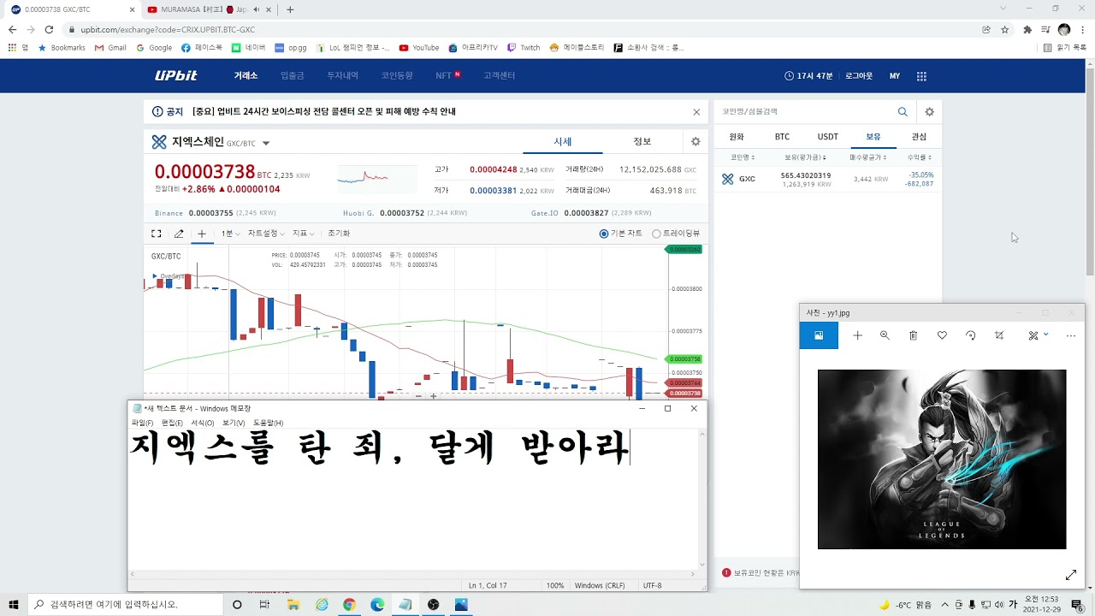This screenshot has height=616, width=1095.
Task: Select the 원화 market tab
Action: [737, 137]
